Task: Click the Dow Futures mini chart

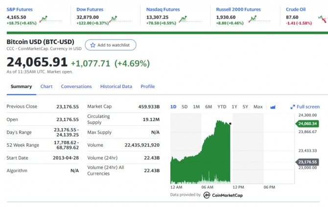Action: (114, 19)
